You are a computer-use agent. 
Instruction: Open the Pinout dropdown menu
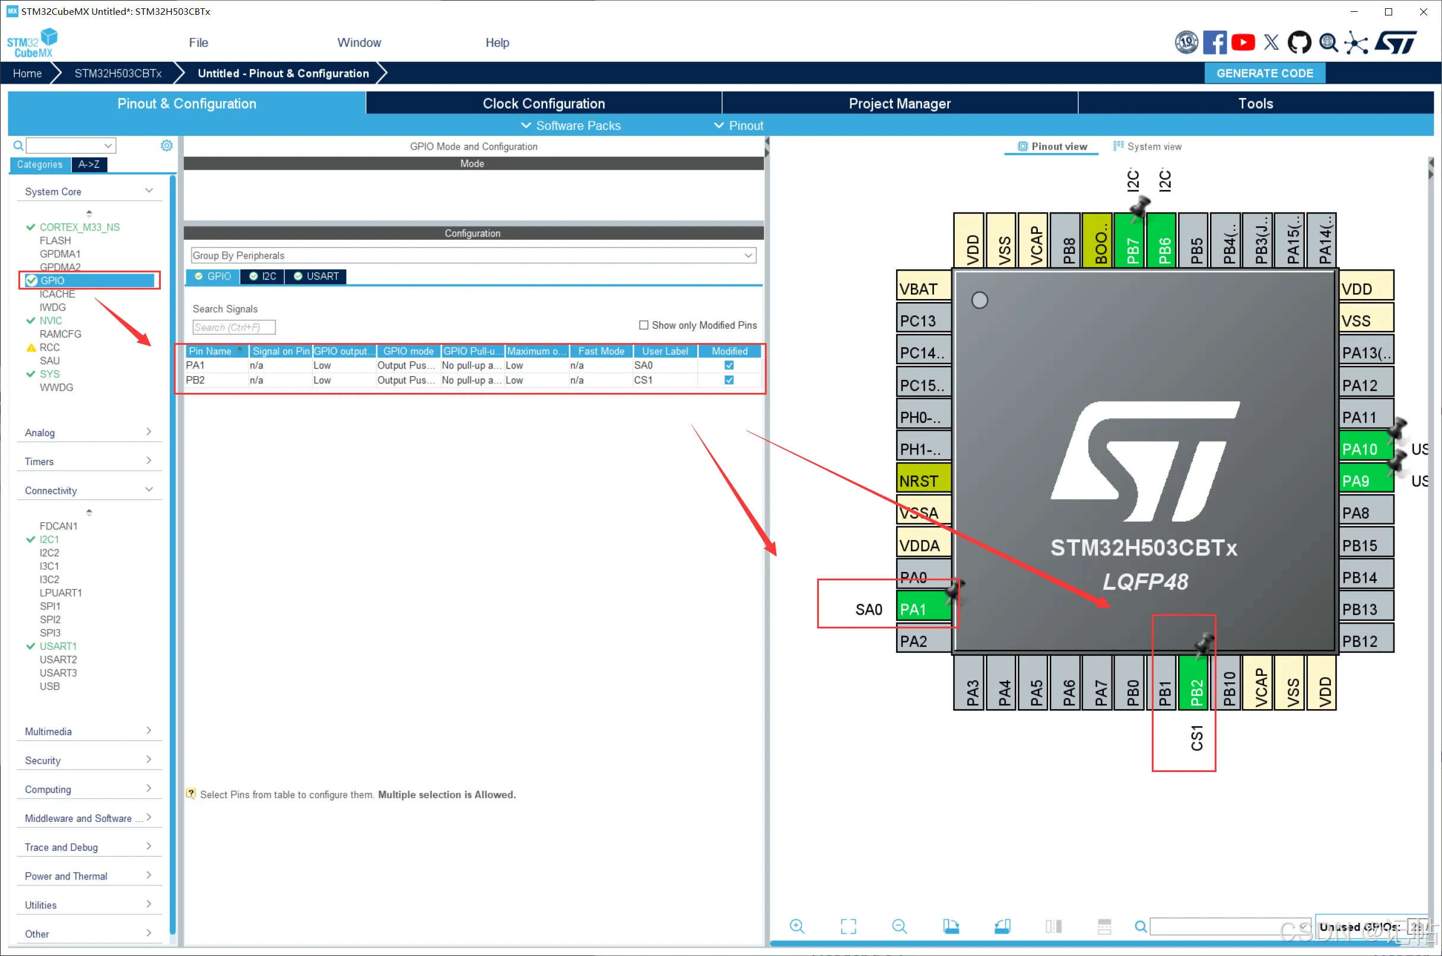(738, 126)
